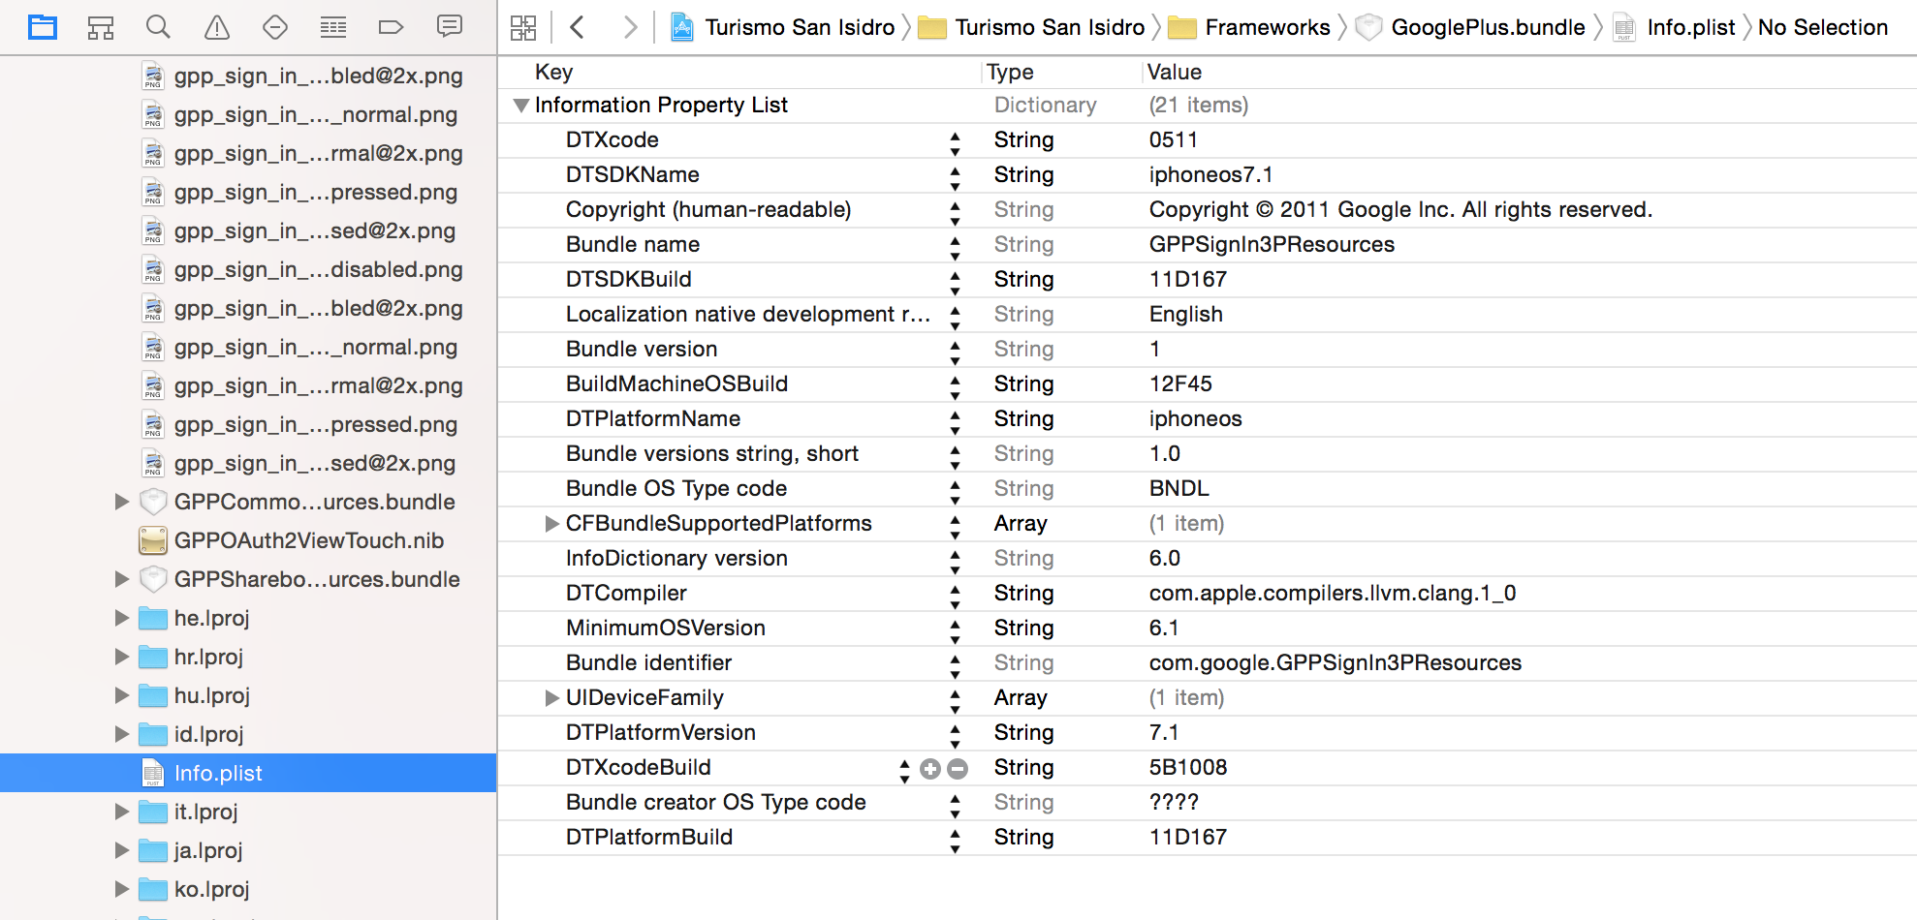The height and width of the screenshot is (920, 1917).
Task: Click the value com.google.GPPSignIn3PResources
Action: 1336,662
